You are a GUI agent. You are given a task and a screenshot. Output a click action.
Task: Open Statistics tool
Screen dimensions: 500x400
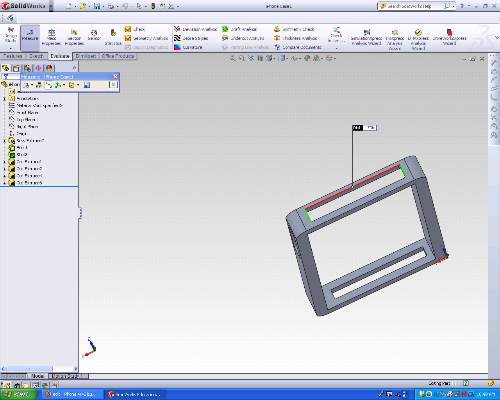point(113,37)
